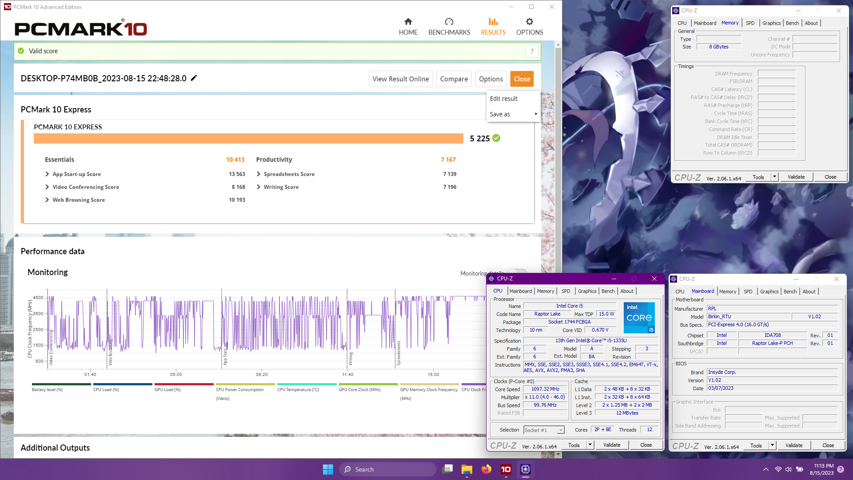Expand Writing Score row

pyautogui.click(x=259, y=187)
